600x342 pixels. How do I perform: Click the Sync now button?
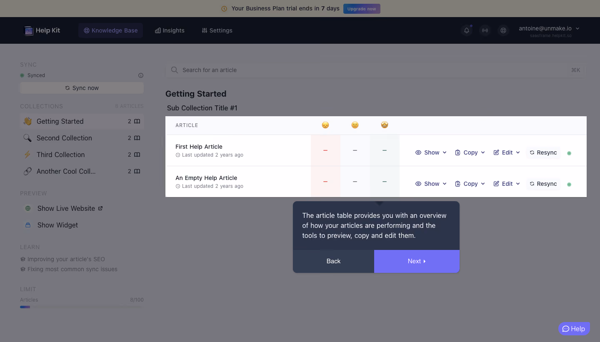[82, 88]
